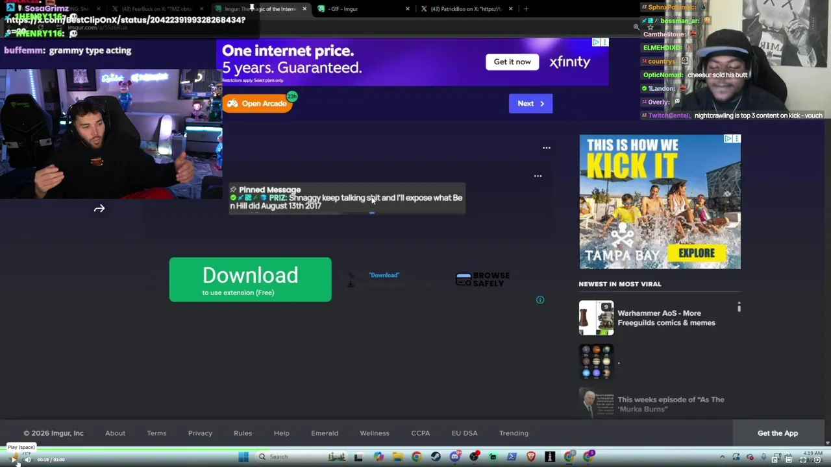Open Copilot from the taskbar
831x467 pixels.
[x=378, y=457]
